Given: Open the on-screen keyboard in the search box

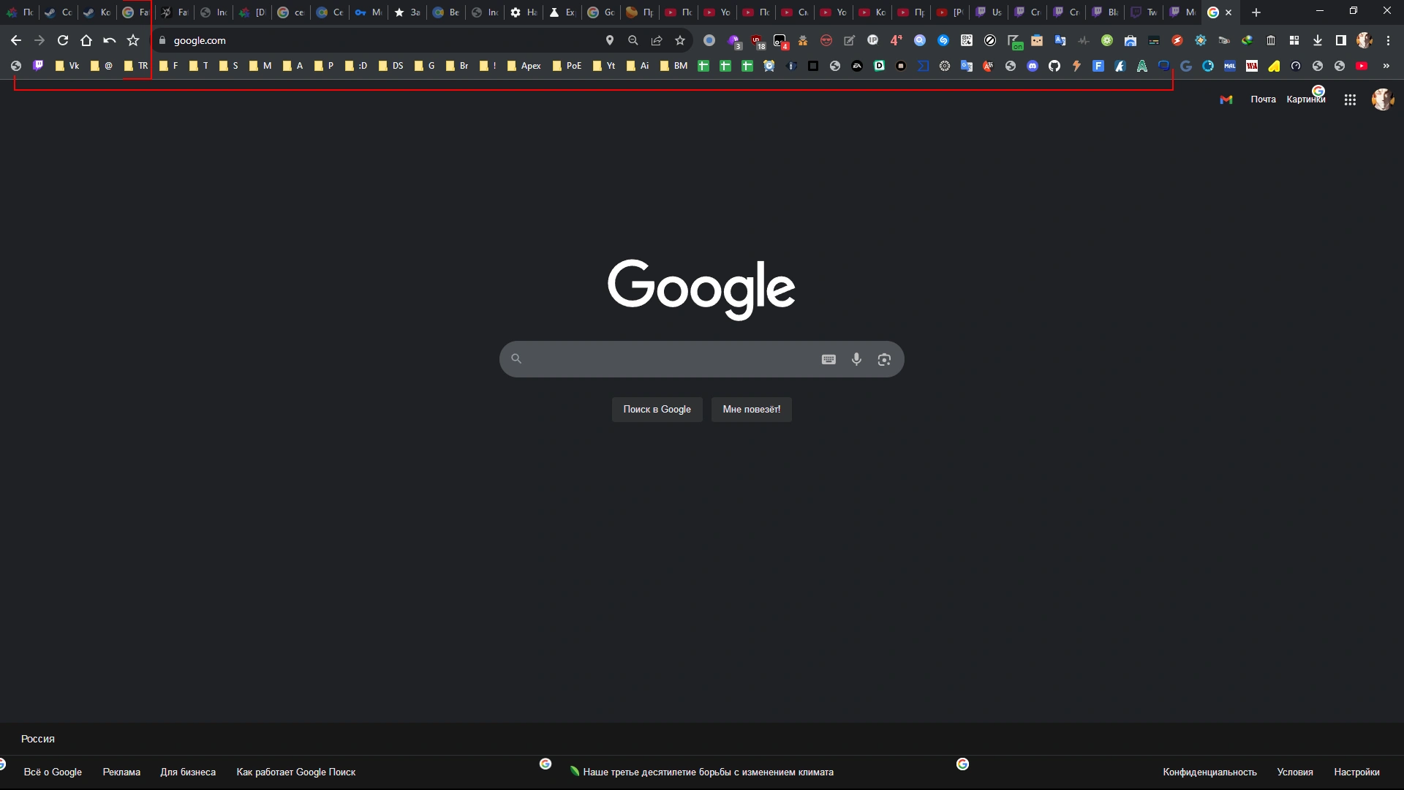Looking at the screenshot, I should coord(829,359).
